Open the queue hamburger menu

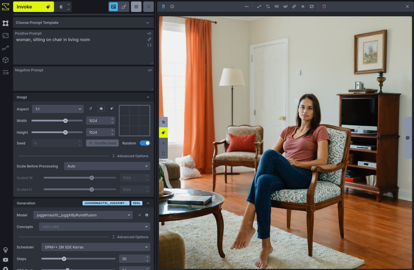point(136,7)
